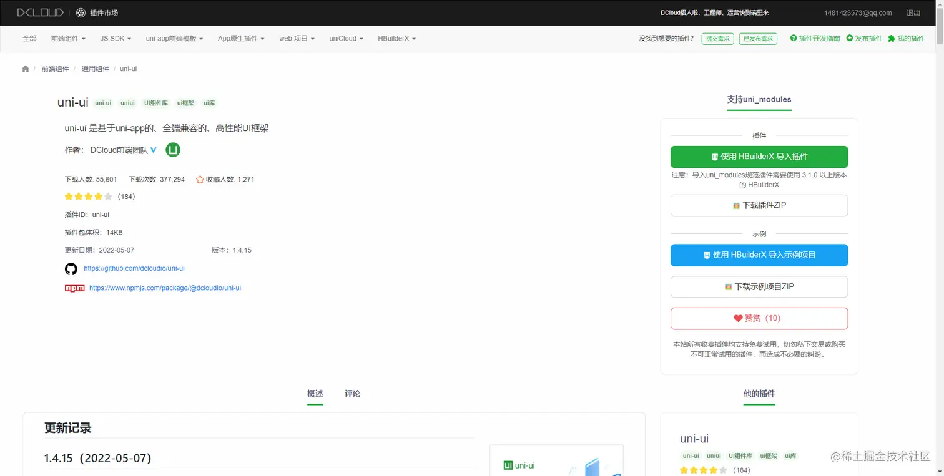The image size is (944, 476).
Task: Click 使用 HBuilderX 导入插件 green button
Action: tap(759, 157)
